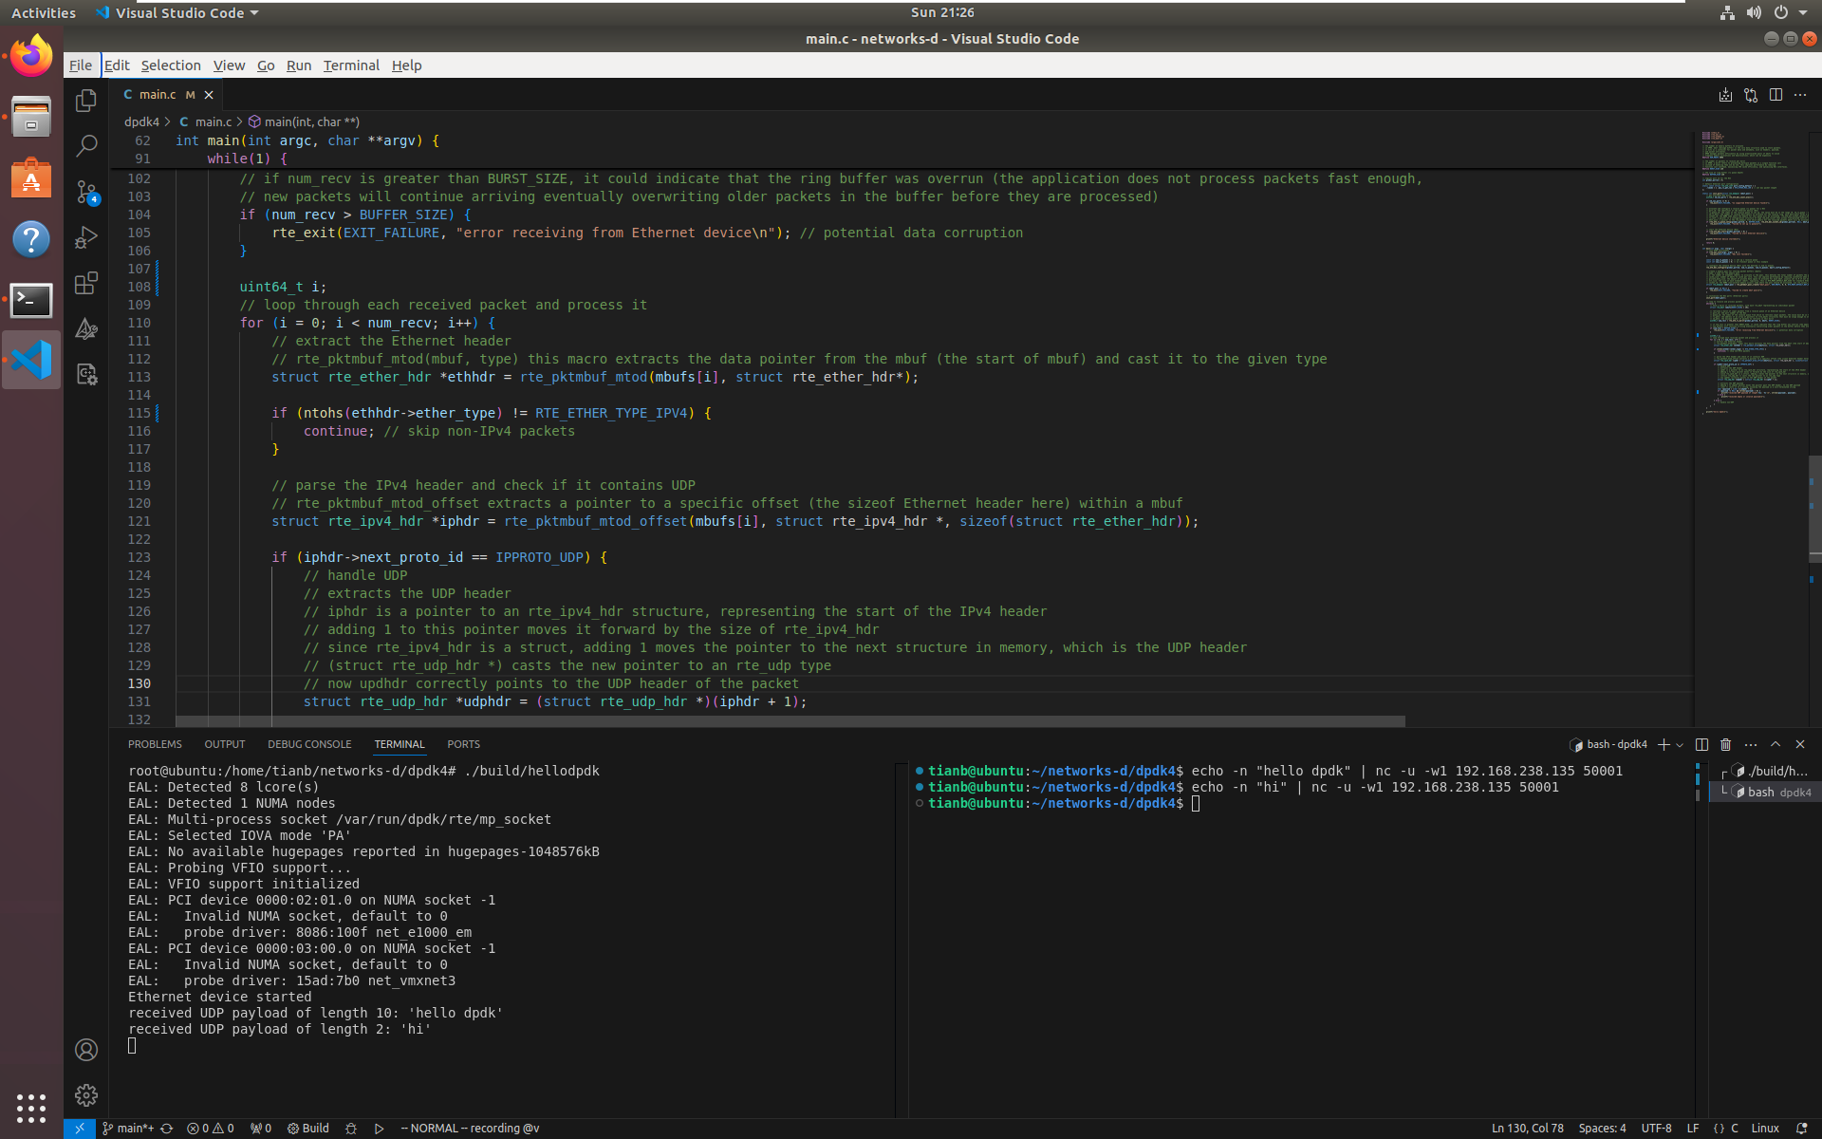Open the Manage settings gear icon
Image resolution: width=1822 pixels, height=1139 pixels.
[x=86, y=1095]
